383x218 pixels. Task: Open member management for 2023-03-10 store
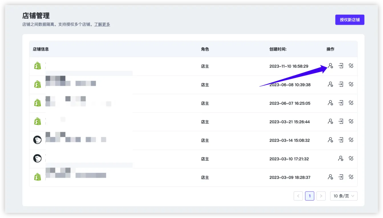click(x=341, y=159)
